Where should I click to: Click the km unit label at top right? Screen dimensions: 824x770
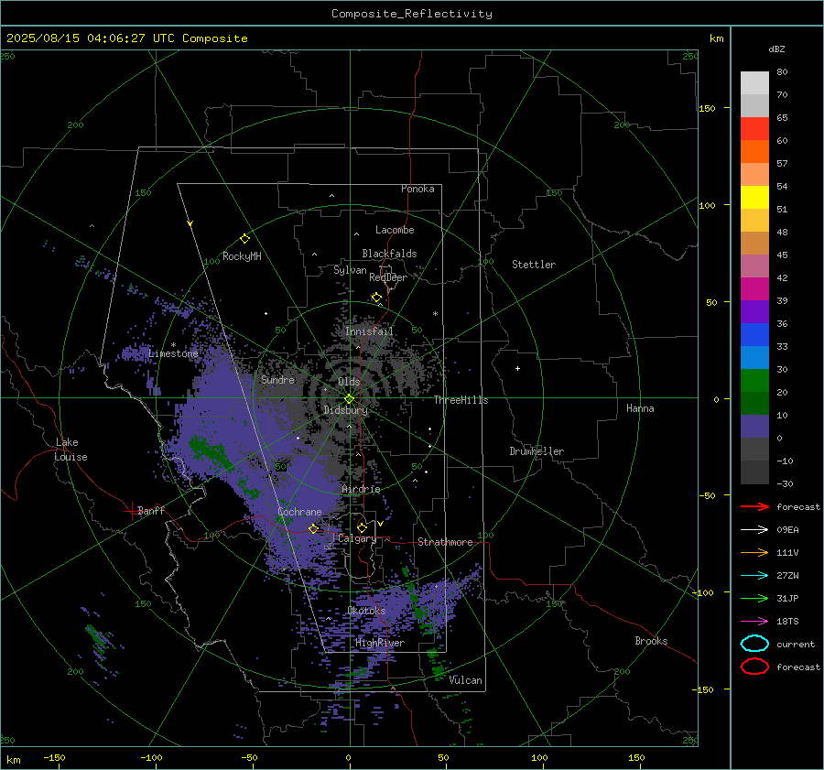(x=716, y=38)
